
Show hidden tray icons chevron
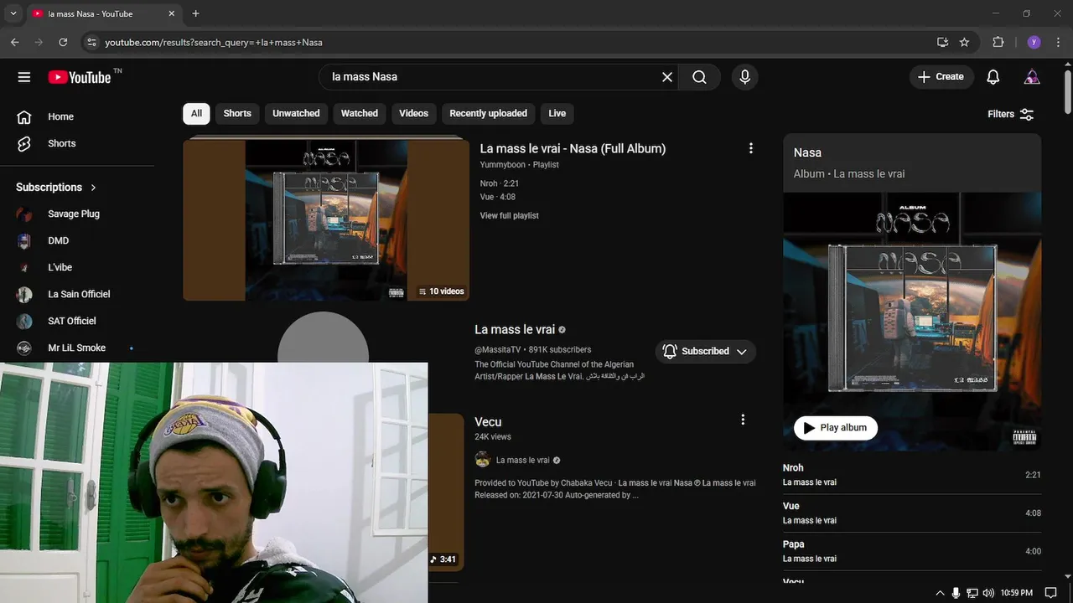940,593
